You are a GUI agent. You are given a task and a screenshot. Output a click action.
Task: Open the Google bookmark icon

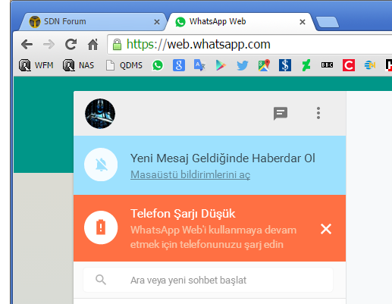point(179,65)
